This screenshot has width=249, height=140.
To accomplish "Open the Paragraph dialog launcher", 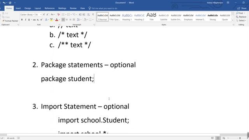I will (94, 25).
